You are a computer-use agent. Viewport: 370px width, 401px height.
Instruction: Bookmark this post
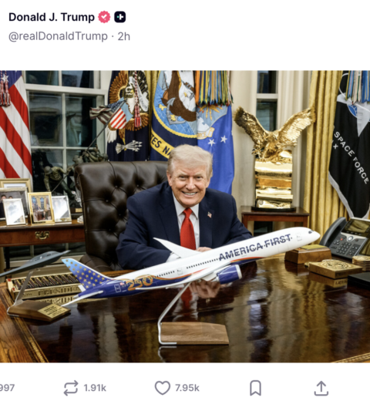[255, 388]
